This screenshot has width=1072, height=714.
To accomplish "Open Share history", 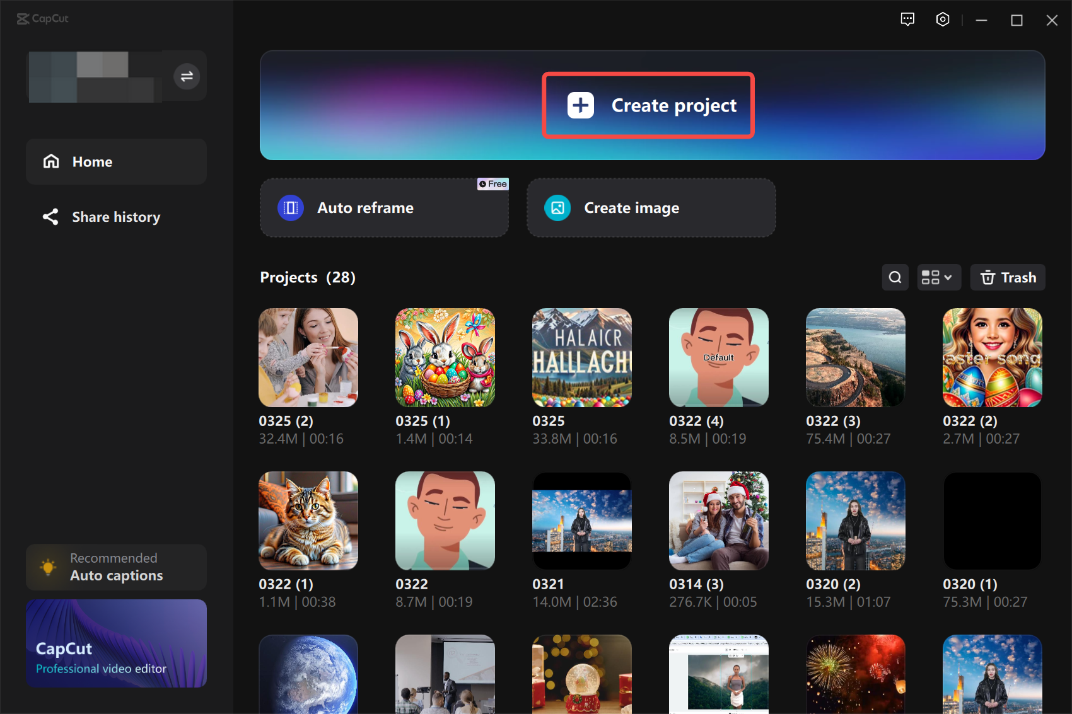I will point(116,217).
